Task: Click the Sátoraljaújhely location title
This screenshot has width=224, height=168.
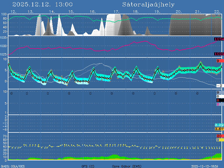Action: [x=148, y=4]
